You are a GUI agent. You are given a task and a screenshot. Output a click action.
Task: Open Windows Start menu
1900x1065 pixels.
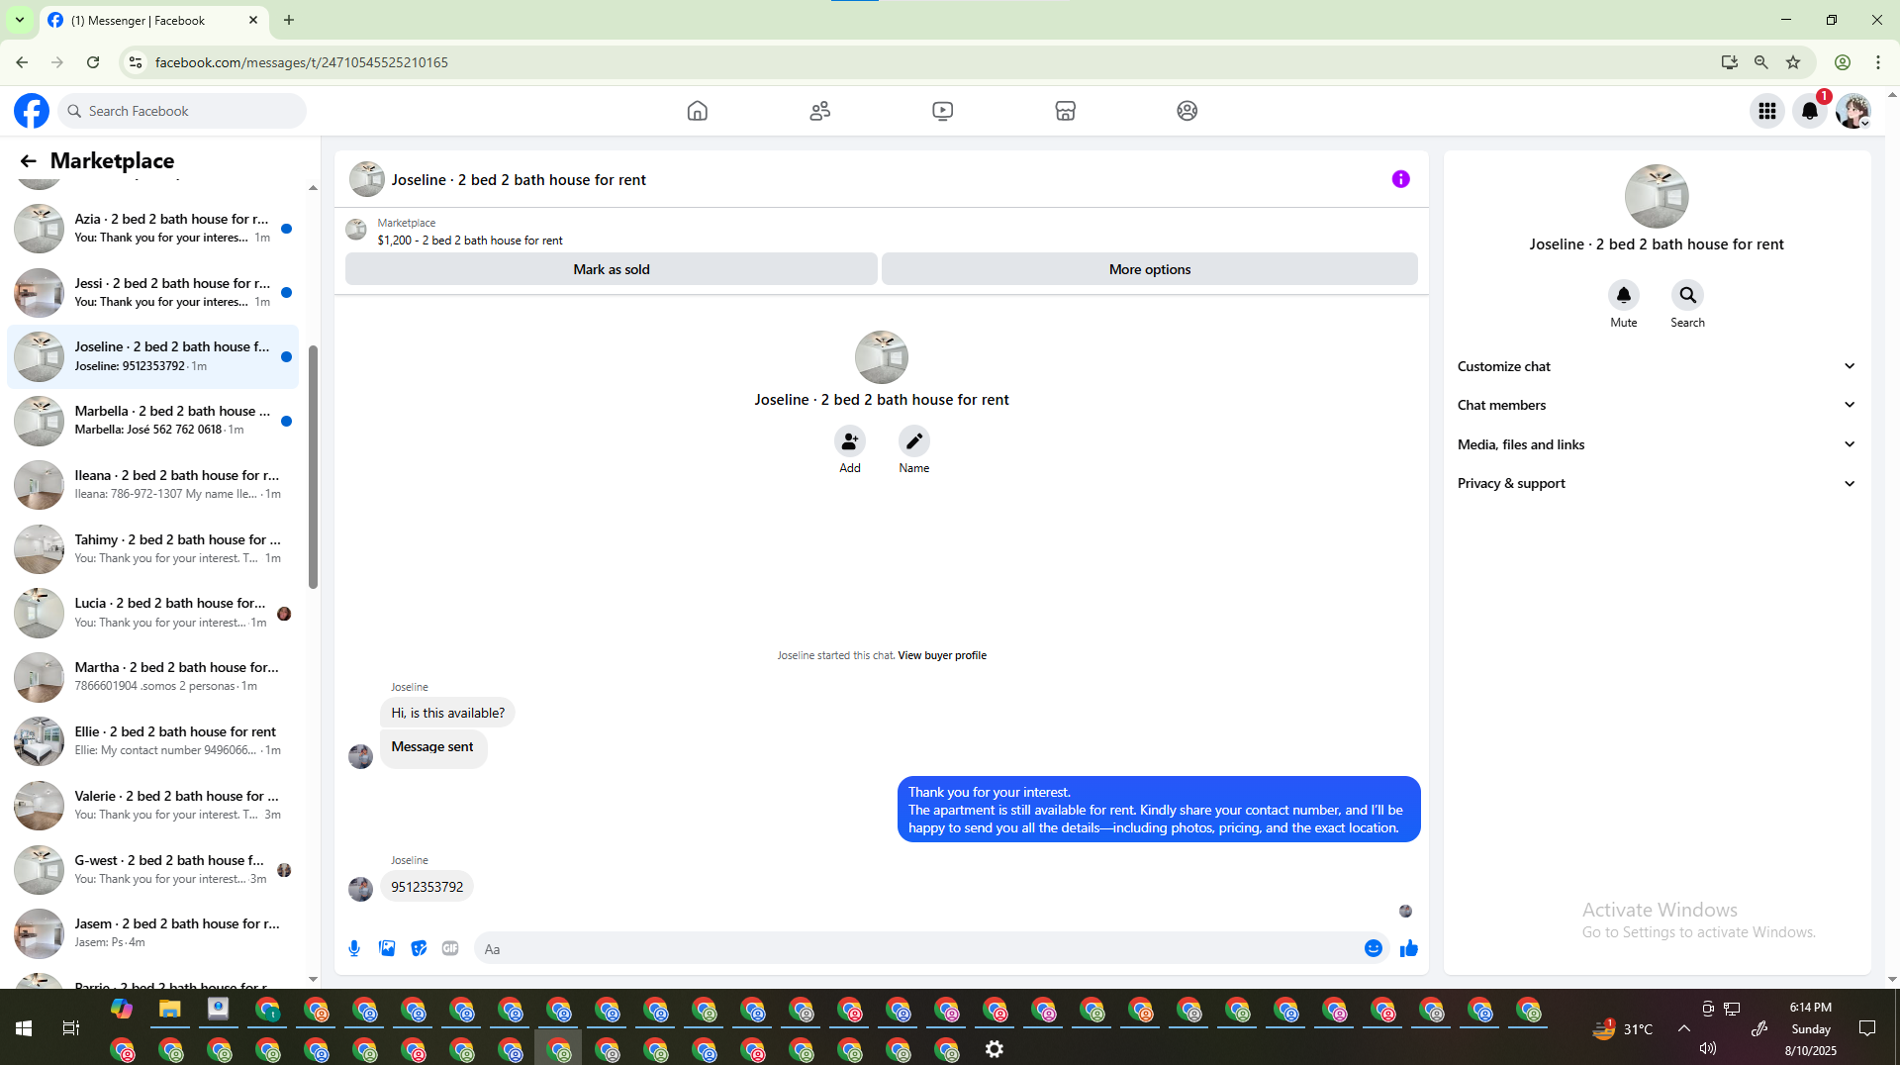[x=24, y=1028]
